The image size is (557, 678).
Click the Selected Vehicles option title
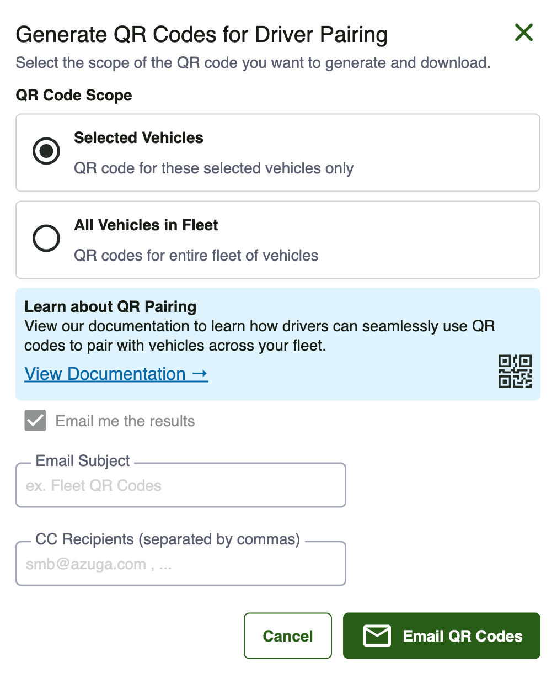(139, 138)
